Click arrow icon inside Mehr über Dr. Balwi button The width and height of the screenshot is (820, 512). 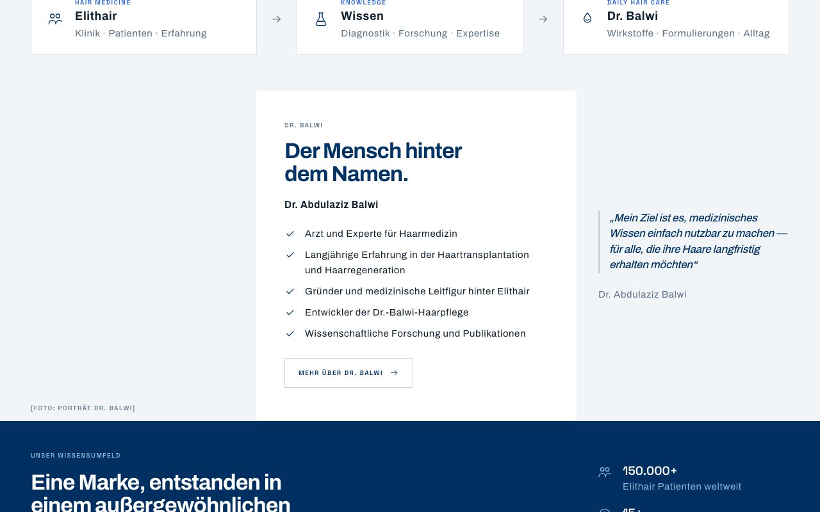[394, 373]
